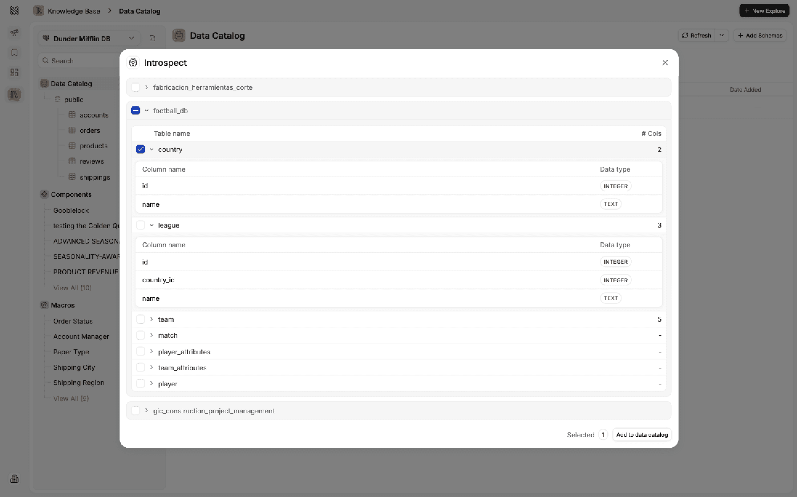This screenshot has width=797, height=497.
Task: Click Add to data catalog button
Action: coord(642,435)
